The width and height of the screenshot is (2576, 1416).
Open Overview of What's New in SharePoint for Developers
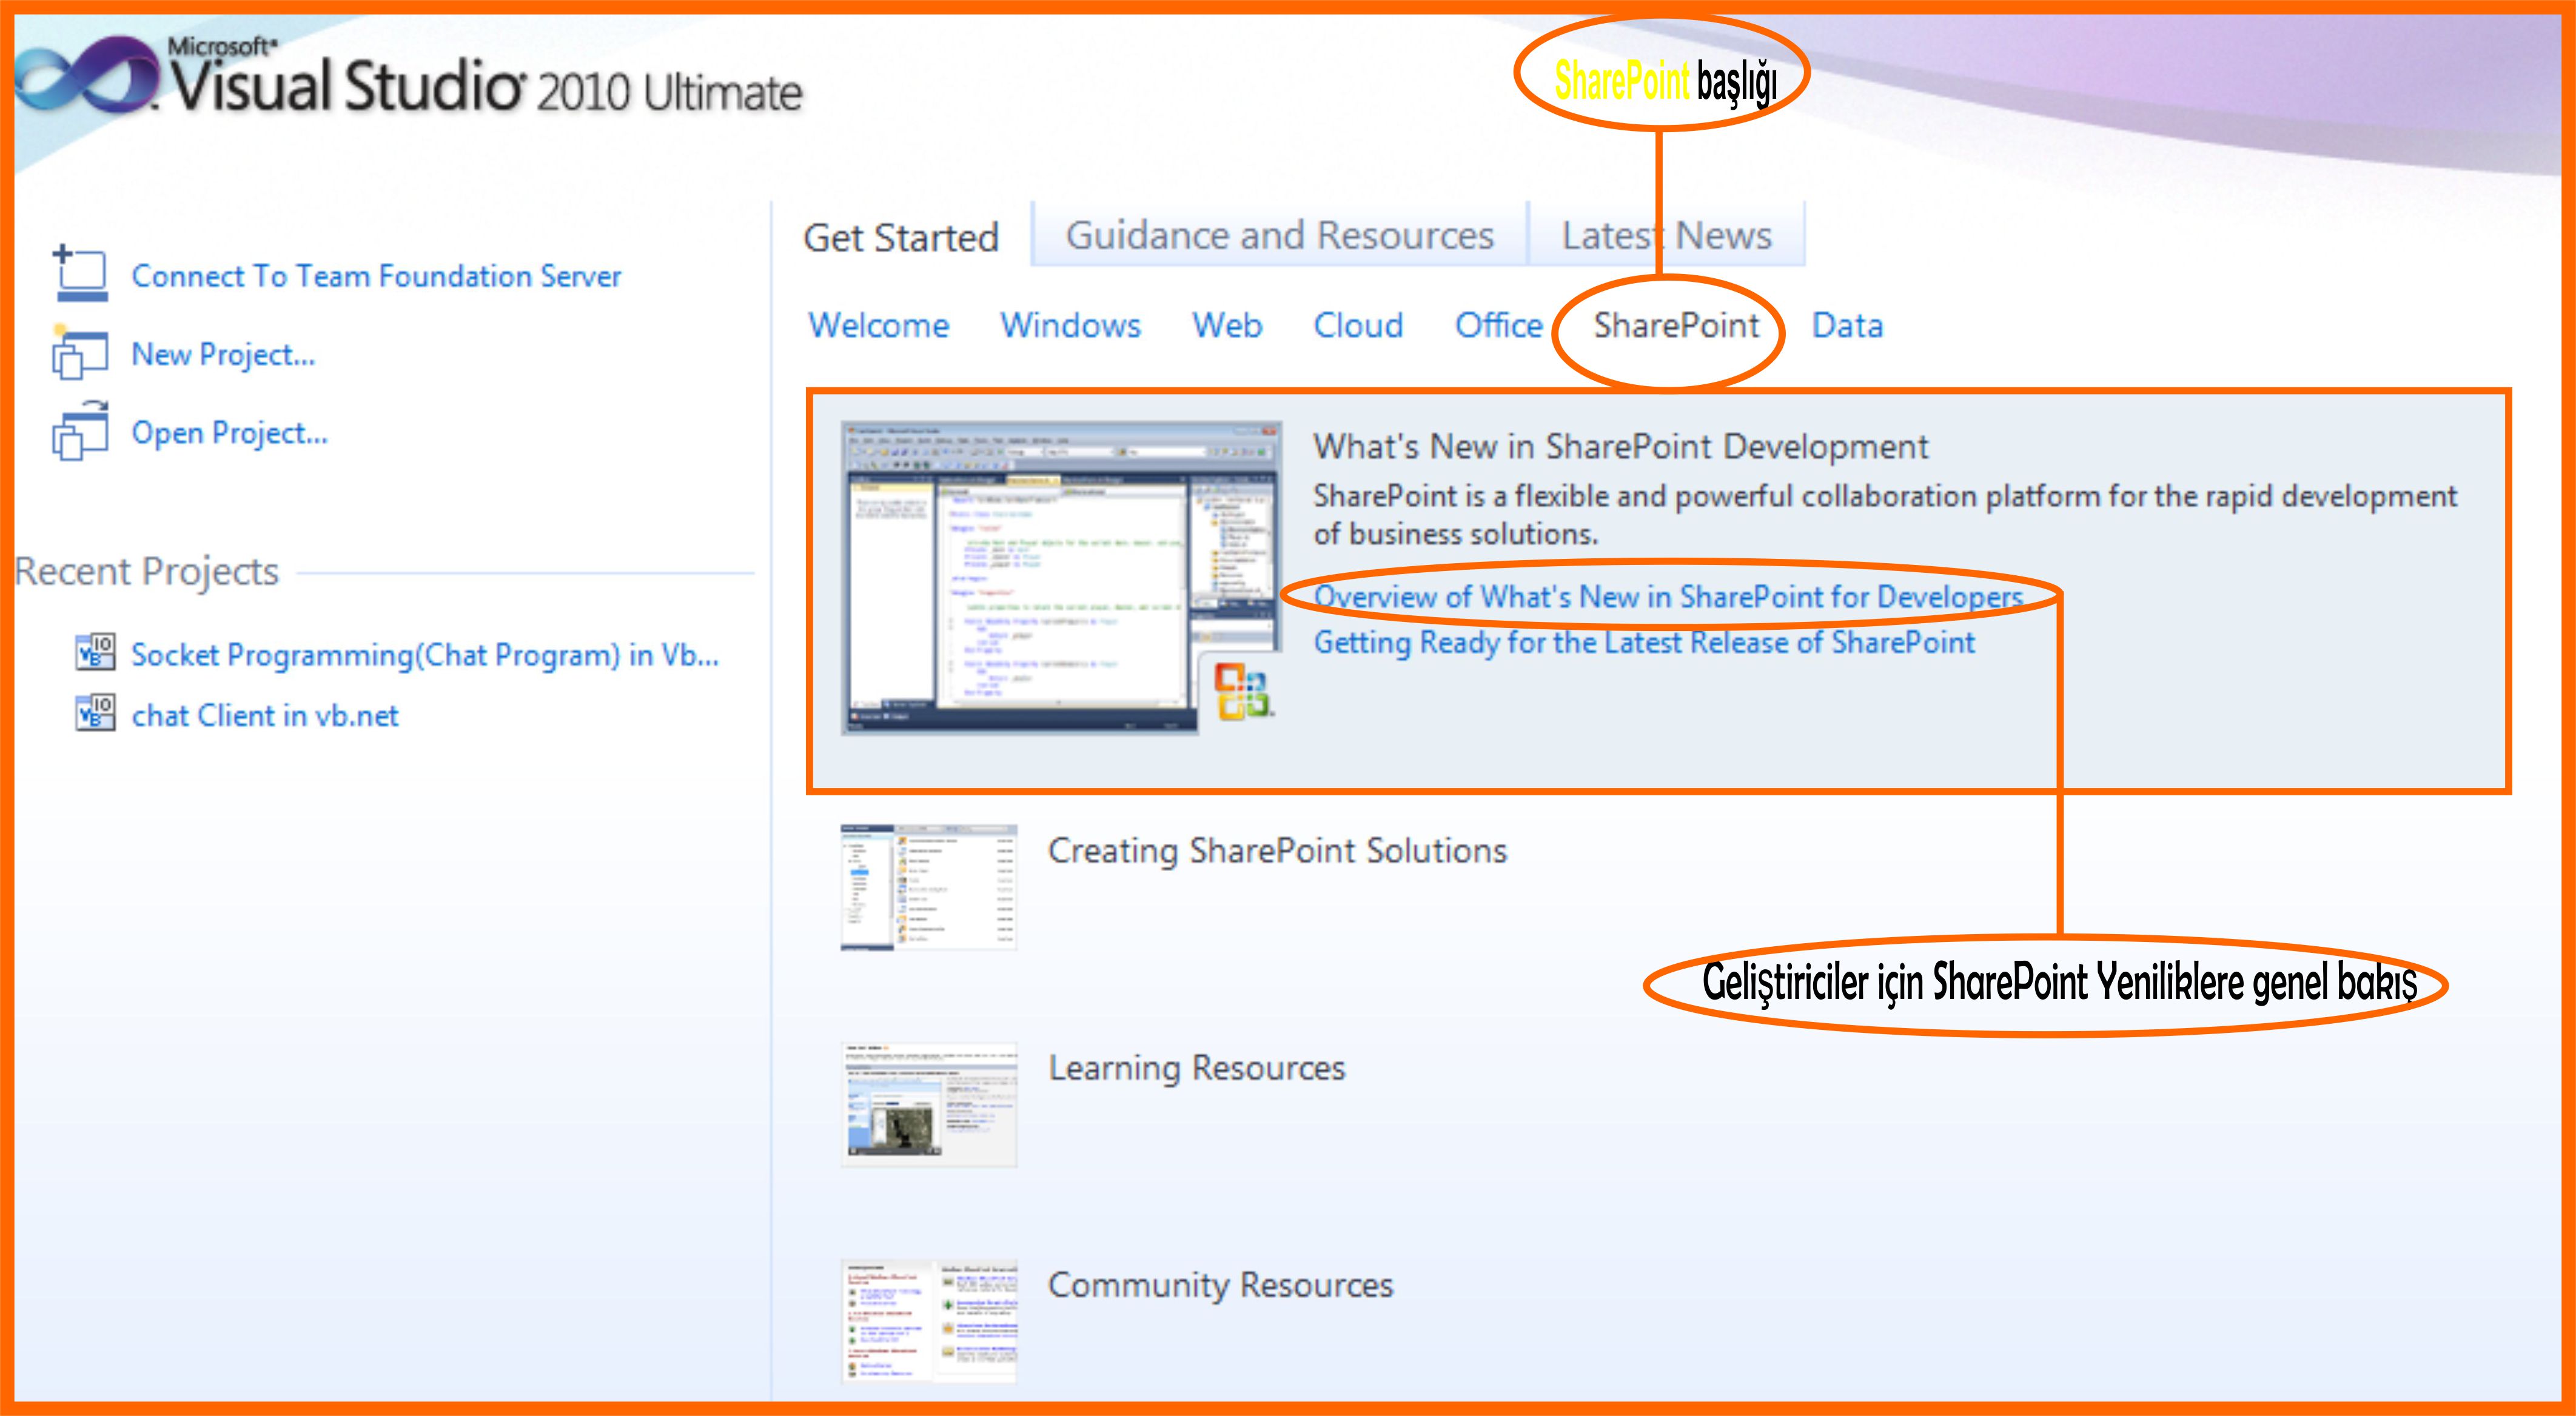click(1668, 596)
